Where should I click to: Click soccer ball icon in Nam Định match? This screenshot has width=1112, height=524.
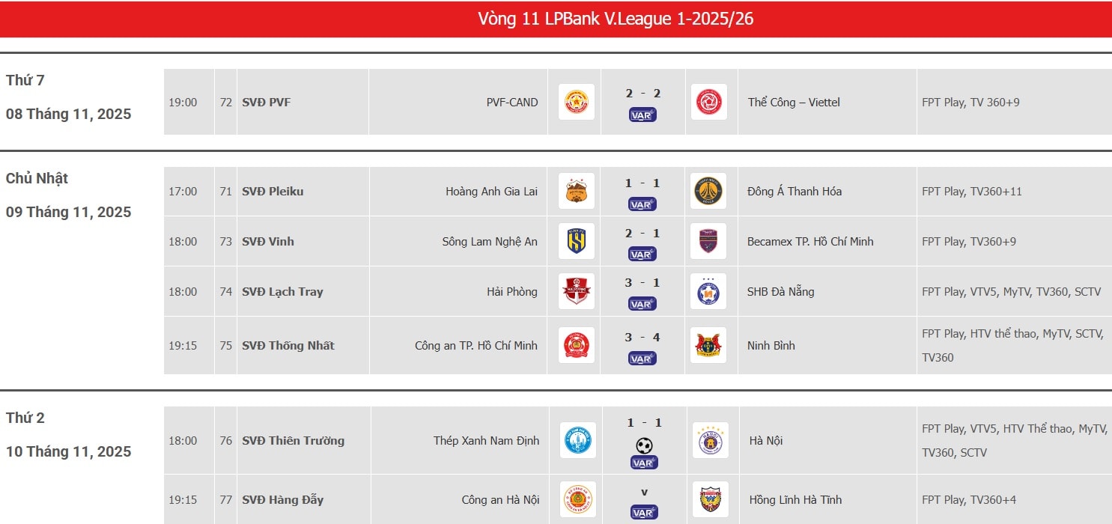644,446
